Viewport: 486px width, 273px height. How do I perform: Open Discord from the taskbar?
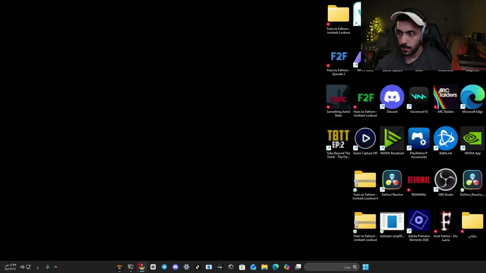click(175, 267)
